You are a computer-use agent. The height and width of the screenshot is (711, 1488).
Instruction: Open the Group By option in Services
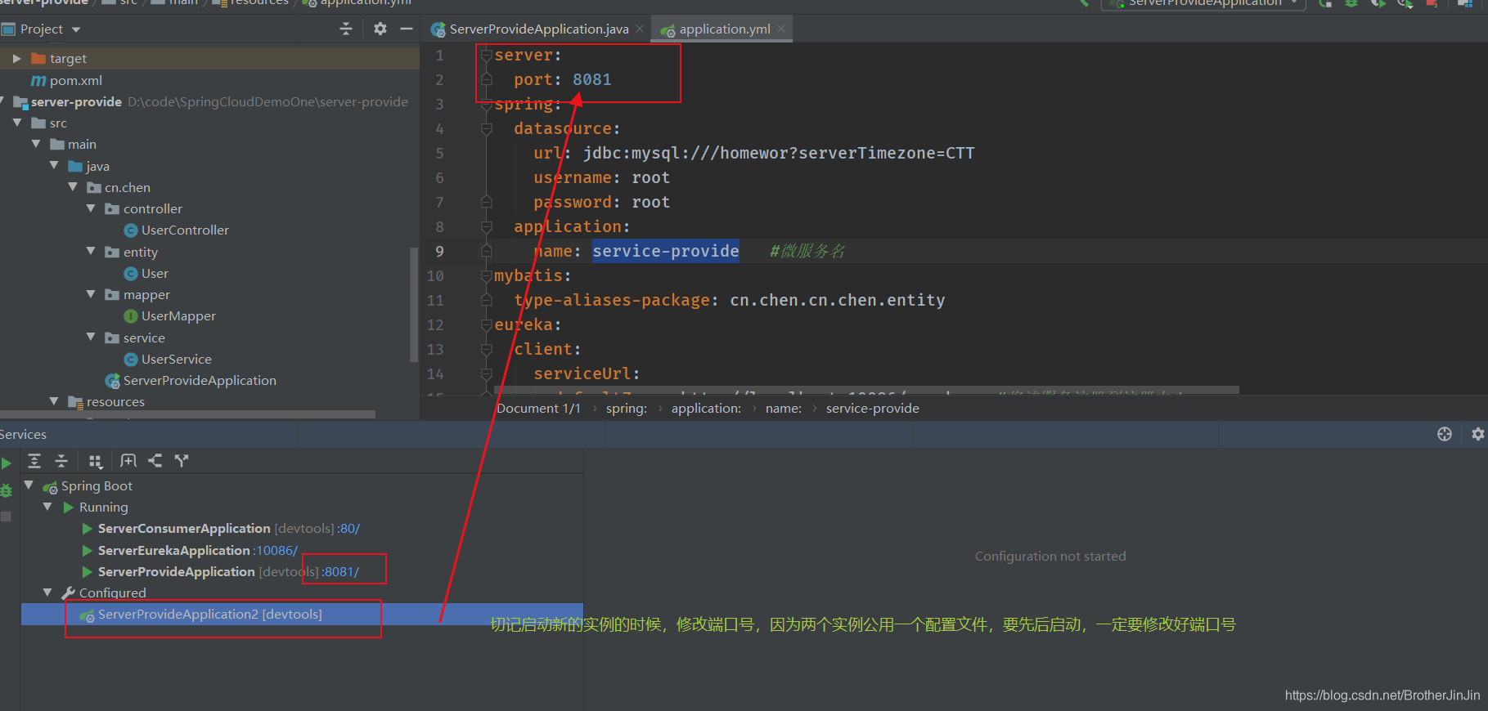point(96,462)
